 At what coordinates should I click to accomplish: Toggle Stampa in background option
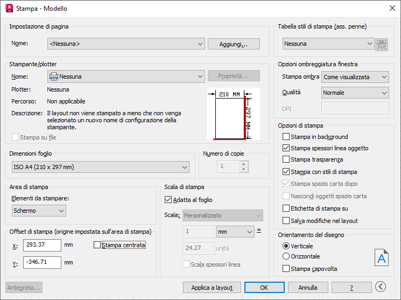tap(286, 137)
